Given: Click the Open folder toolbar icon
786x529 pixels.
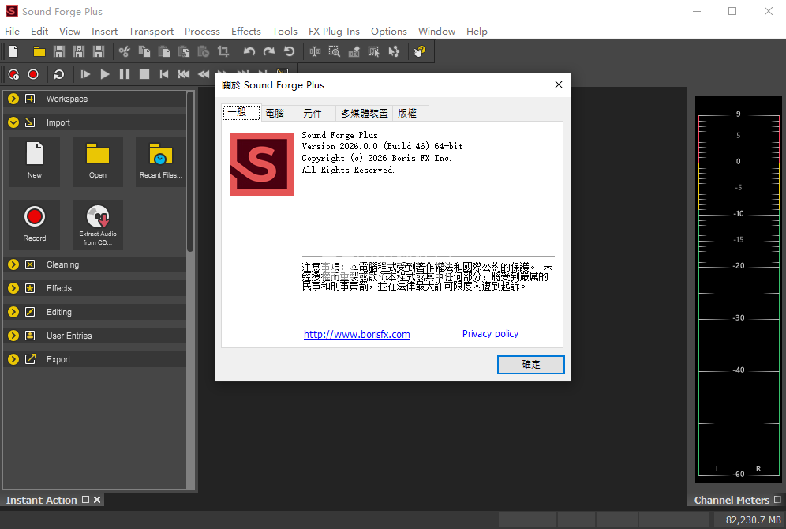Looking at the screenshot, I should click(39, 51).
